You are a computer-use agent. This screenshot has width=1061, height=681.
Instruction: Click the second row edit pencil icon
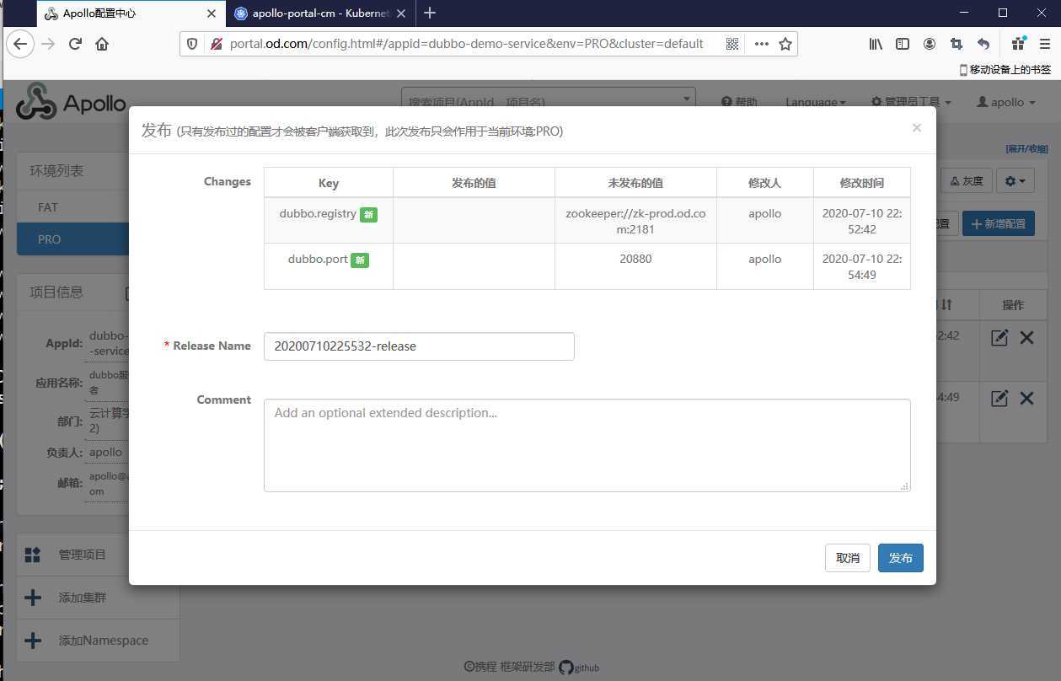[999, 399]
